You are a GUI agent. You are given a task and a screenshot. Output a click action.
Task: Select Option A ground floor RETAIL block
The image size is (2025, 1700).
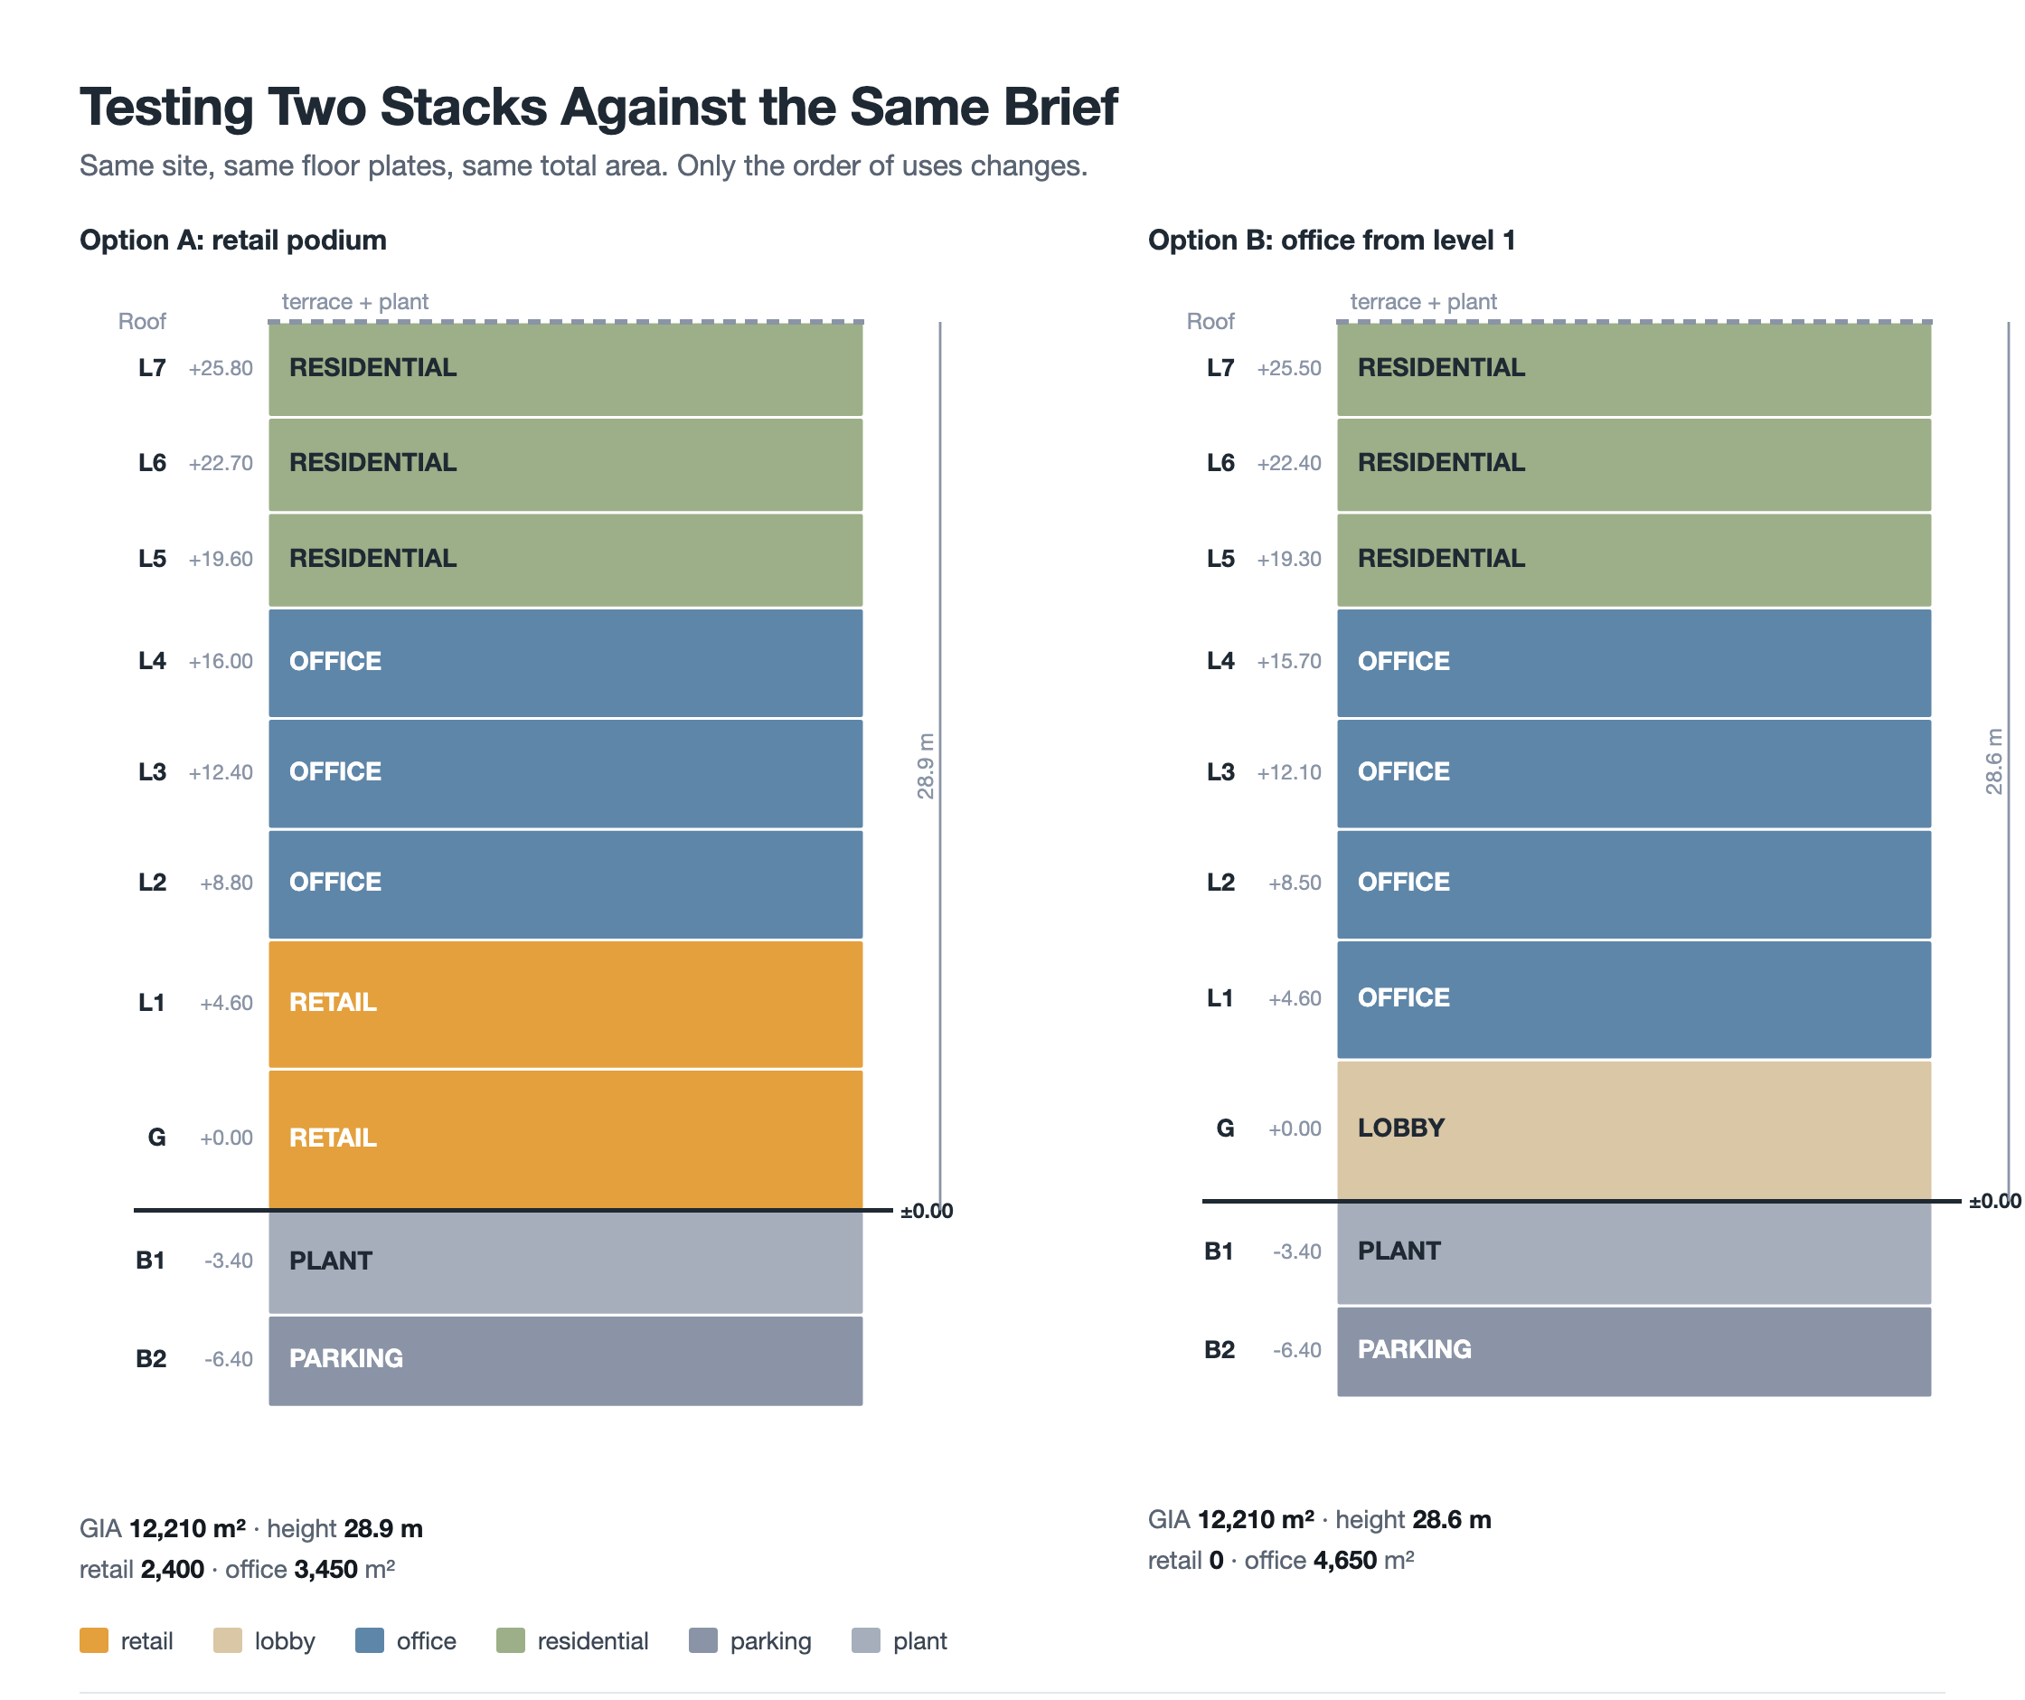coord(565,1138)
